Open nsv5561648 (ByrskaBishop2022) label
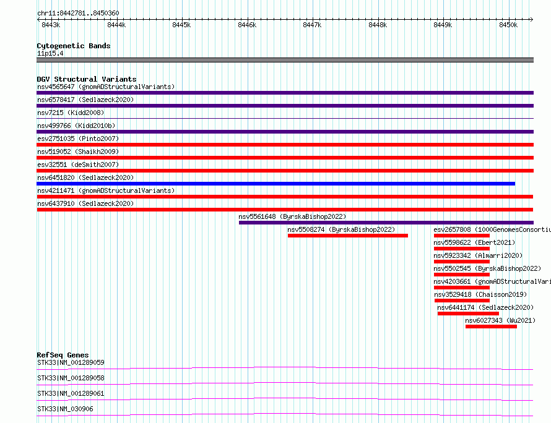The height and width of the screenshot is (423, 551). point(292,216)
